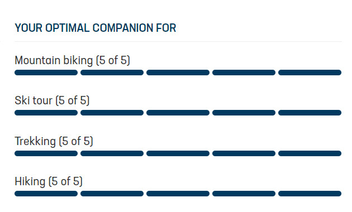This screenshot has width=352, height=212.
Task: Click second rating segment under Ski tour
Action: pos(112,113)
